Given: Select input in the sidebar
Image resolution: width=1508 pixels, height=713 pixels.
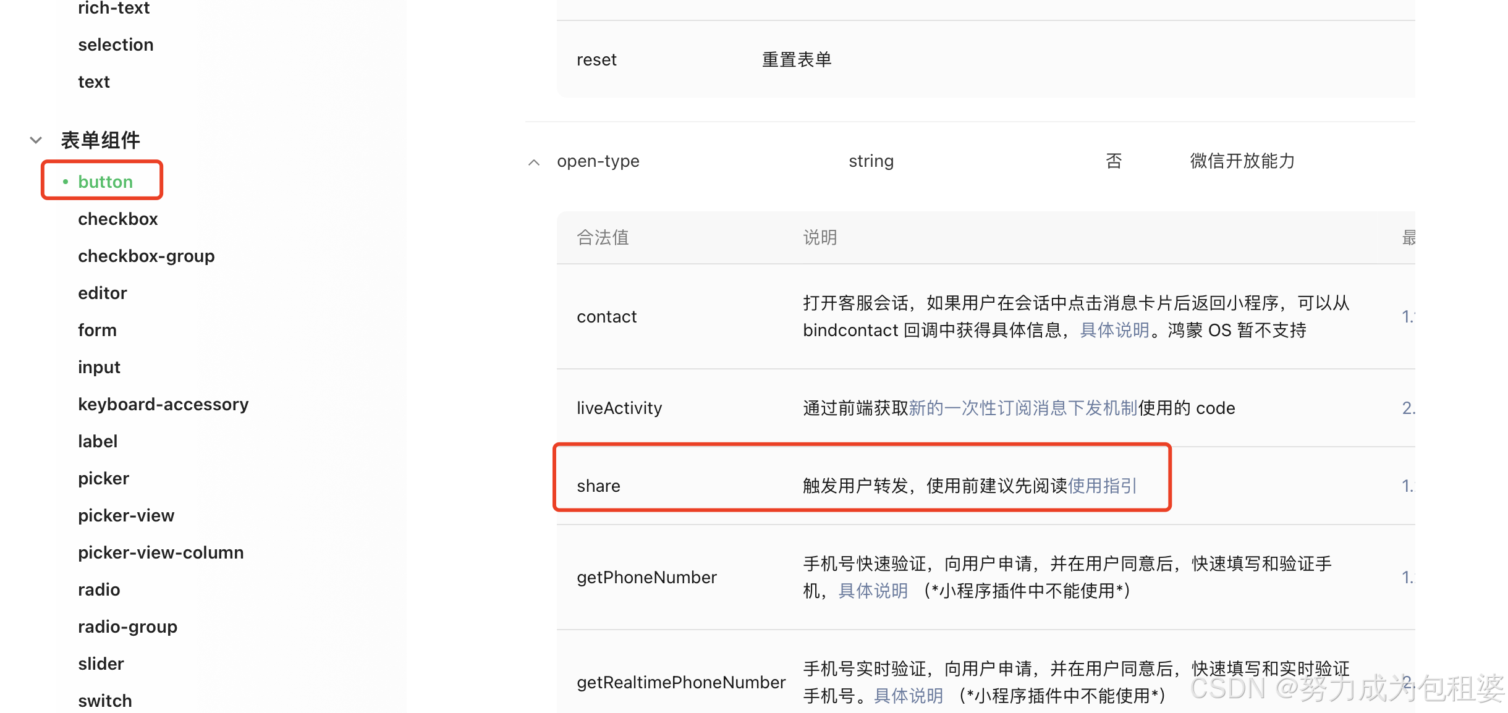Looking at the screenshot, I should [99, 367].
